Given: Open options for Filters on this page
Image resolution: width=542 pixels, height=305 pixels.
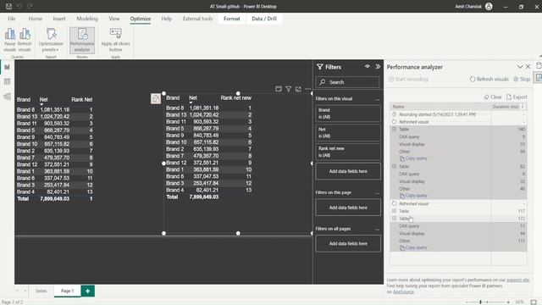Looking at the screenshot, I should coord(377,193).
